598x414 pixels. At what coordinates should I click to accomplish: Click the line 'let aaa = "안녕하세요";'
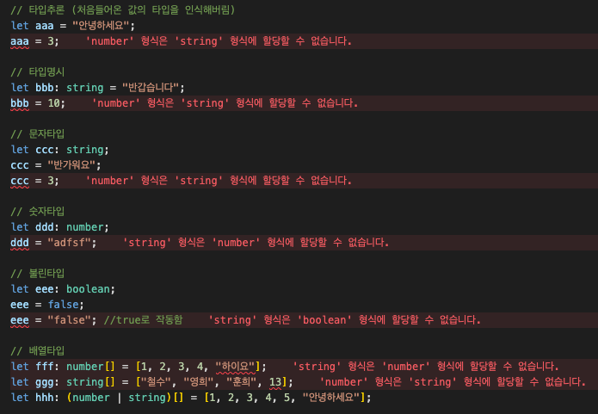tap(73, 26)
